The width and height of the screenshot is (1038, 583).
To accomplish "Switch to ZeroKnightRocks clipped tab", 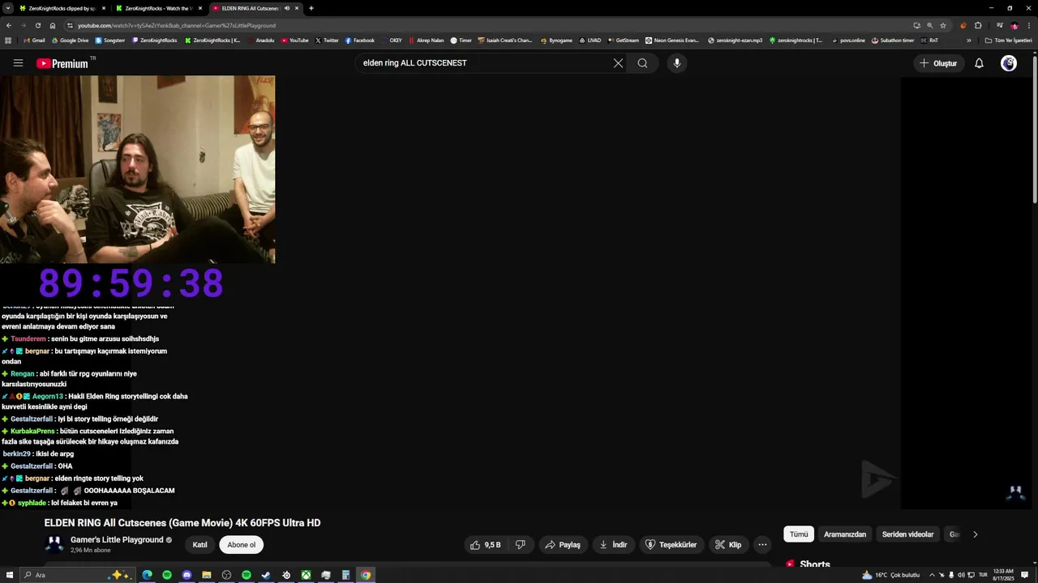I will [62, 8].
